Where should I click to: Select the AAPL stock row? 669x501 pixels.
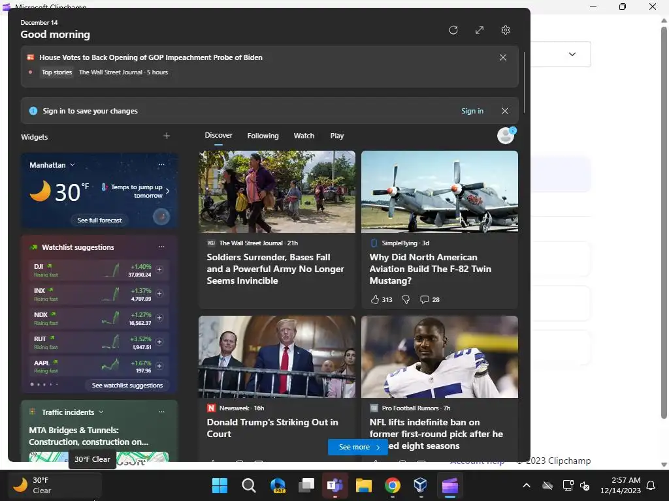pyautogui.click(x=99, y=367)
